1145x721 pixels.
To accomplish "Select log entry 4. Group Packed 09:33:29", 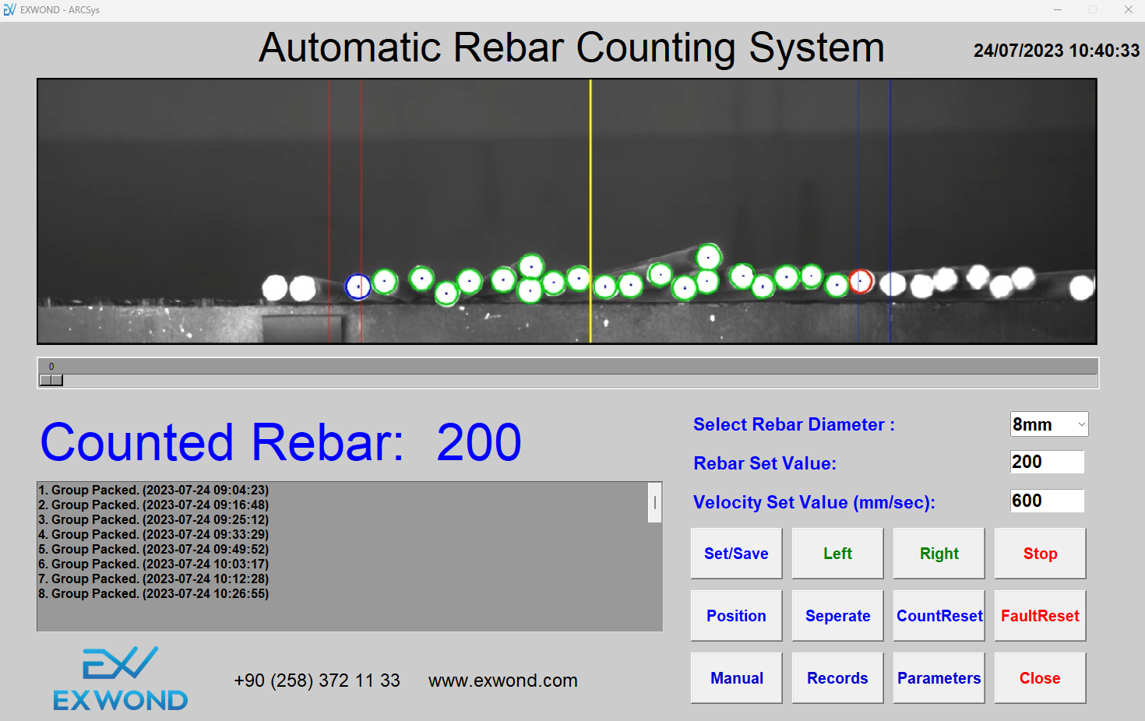I will (153, 534).
